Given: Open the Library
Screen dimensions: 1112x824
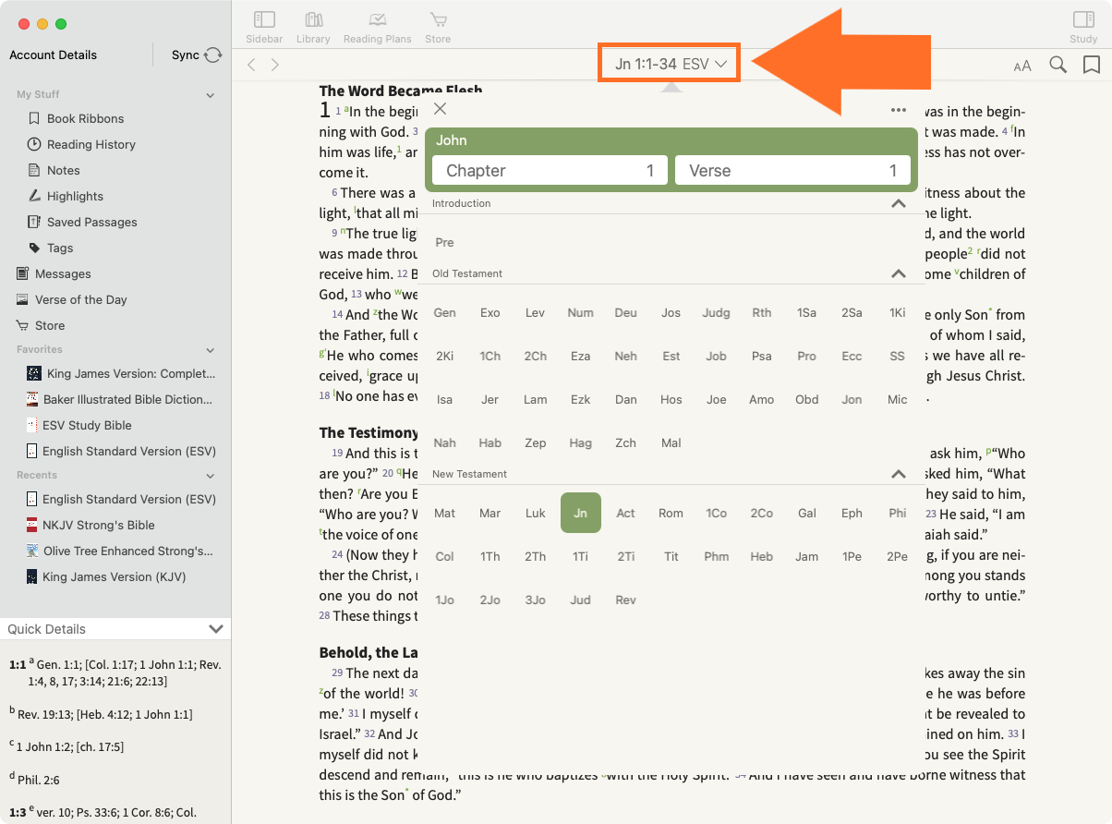Looking at the screenshot, I should [x=313, y=27].
